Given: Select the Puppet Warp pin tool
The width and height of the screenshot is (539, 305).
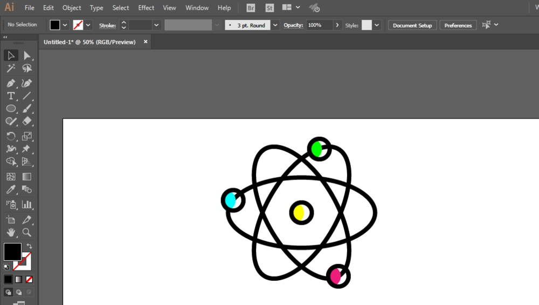Looking at the screenshot, I should pyautogui.click(x=27, y=149).
